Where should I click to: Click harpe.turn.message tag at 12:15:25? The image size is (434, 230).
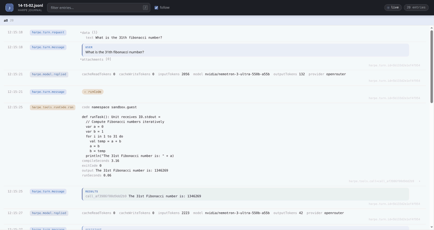pos(48,191)
